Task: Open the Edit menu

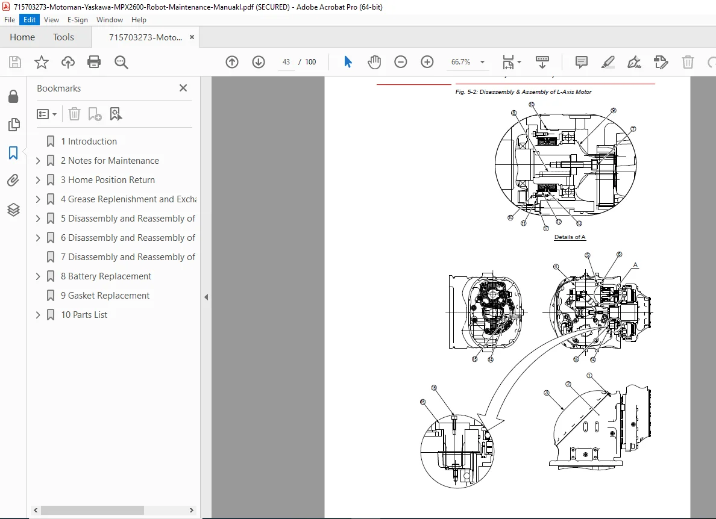Action: (30, 20)
